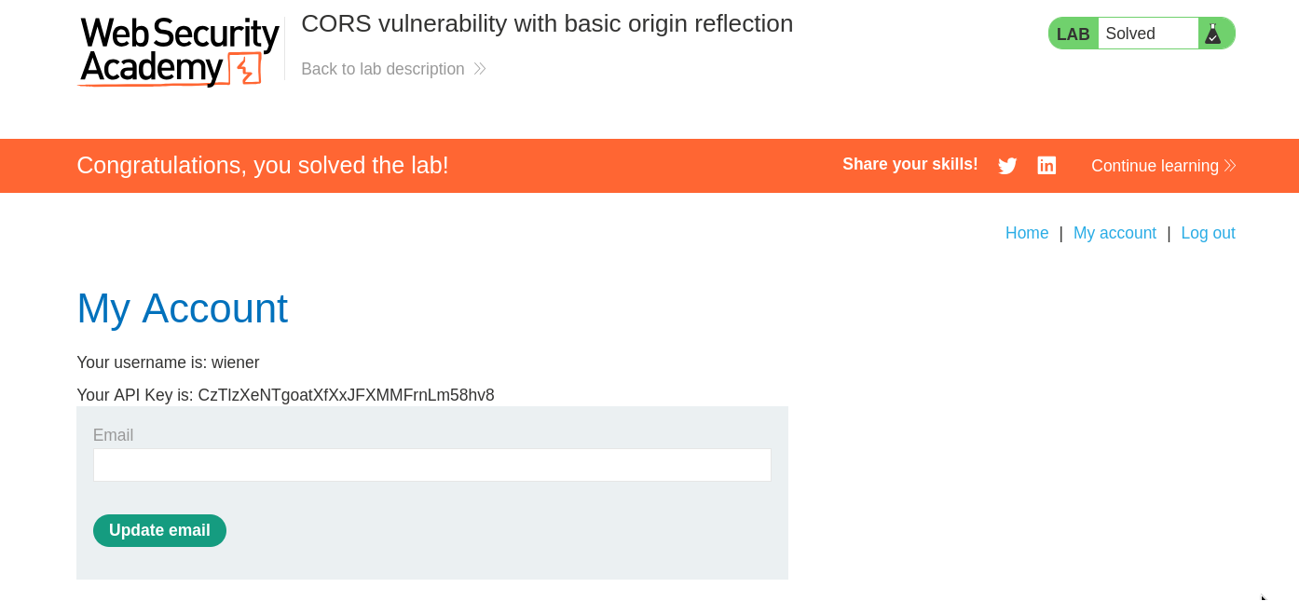Click the orange lightning bolt in logo

click(x=245, y=68)
